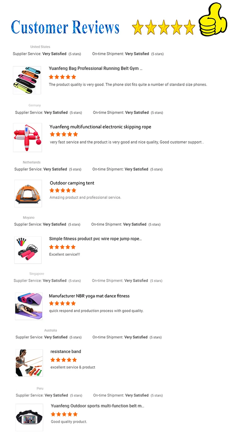Click the gold star rating in header

coord(163,27)
